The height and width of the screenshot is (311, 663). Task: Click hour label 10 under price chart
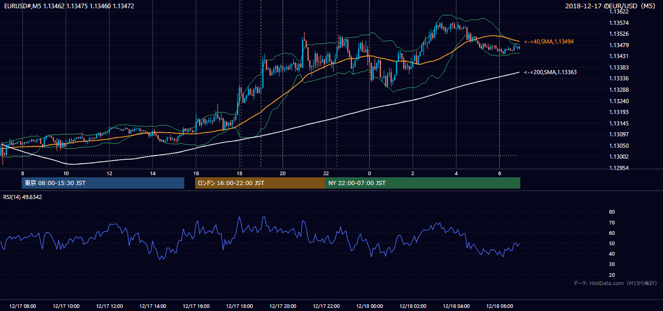66,173
